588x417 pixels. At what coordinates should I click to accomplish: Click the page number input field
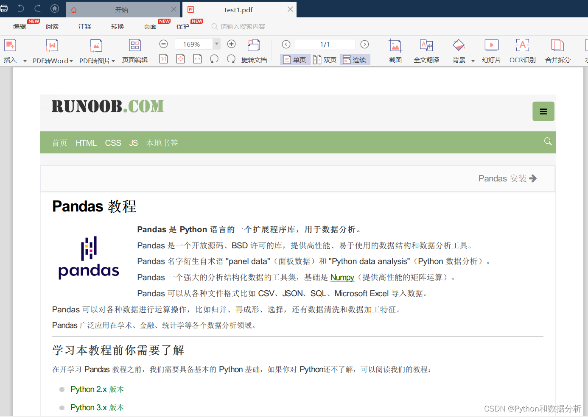325,44
